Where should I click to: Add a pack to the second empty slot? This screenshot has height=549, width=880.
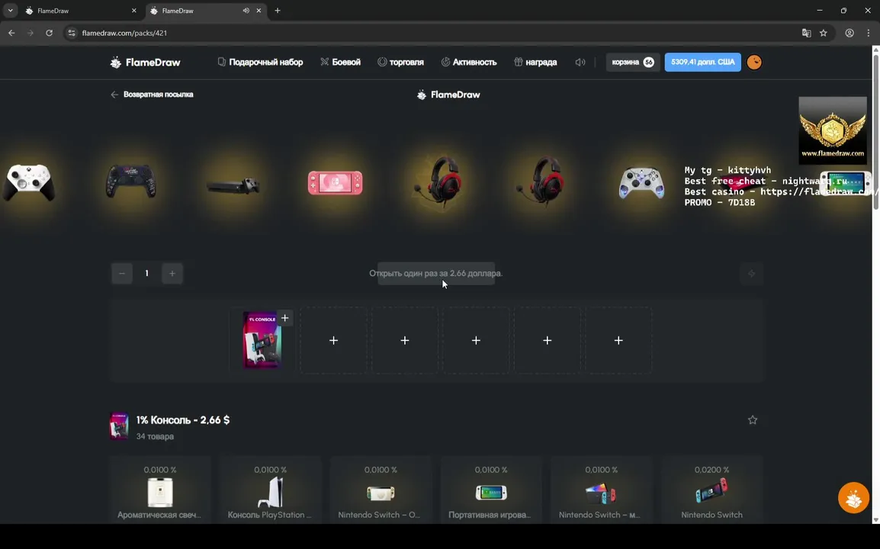405,340
